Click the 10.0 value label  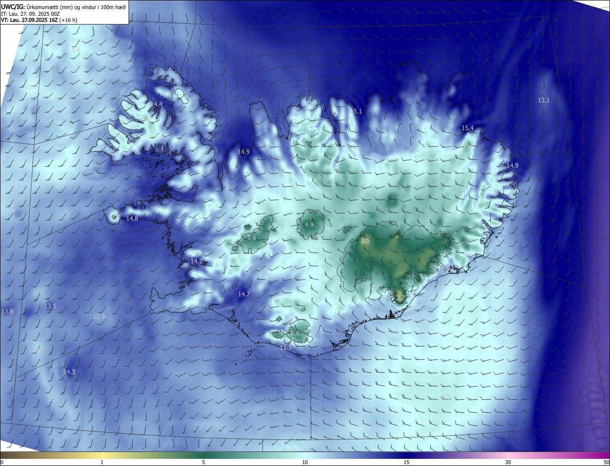(30, 87)
